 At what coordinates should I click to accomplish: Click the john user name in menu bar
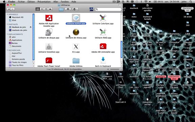click(x=184, y=2)
